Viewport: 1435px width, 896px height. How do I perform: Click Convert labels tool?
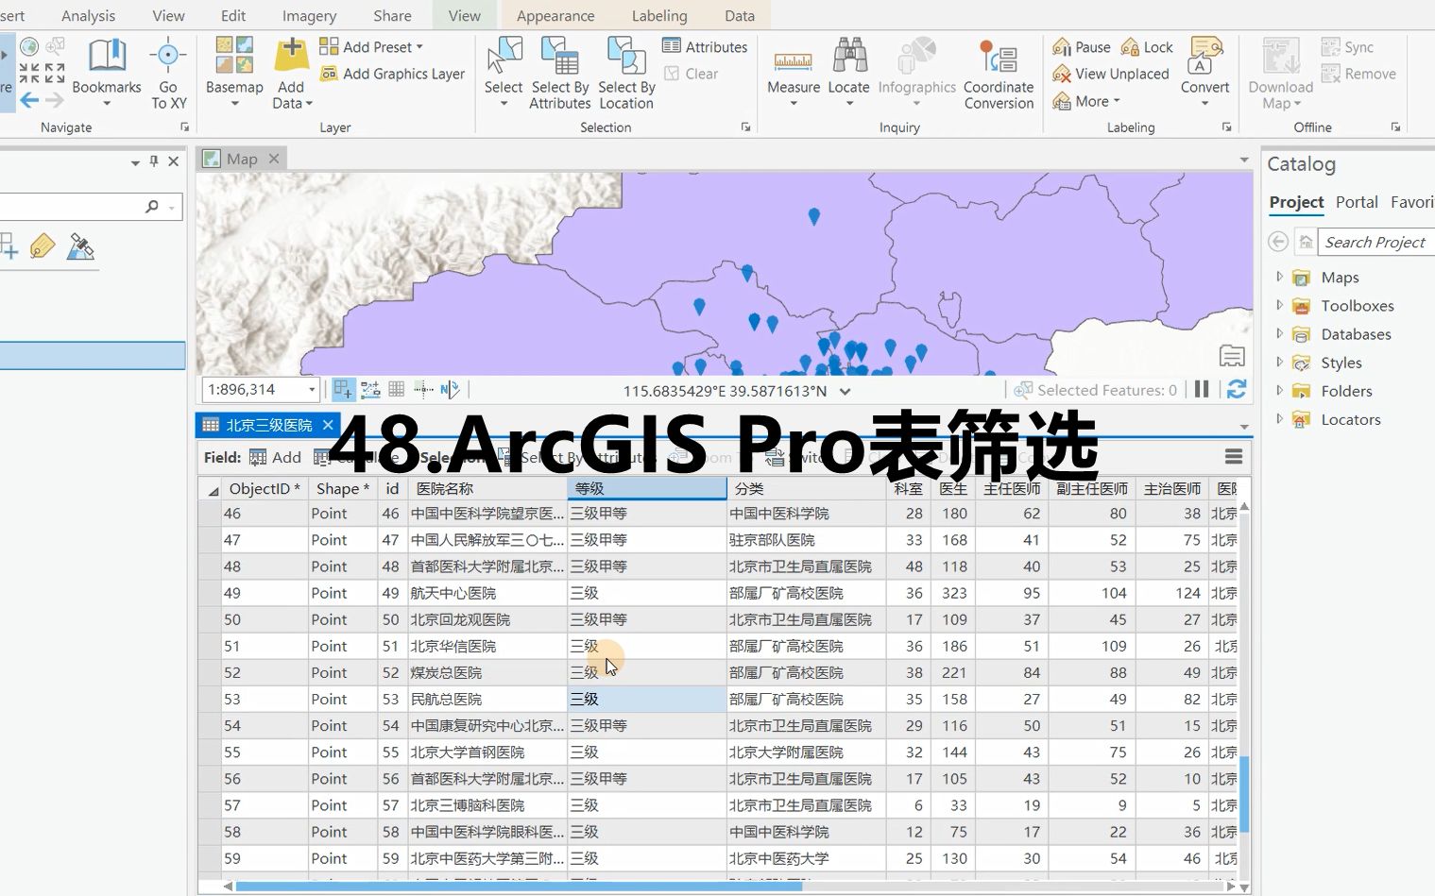point(1204,72)
